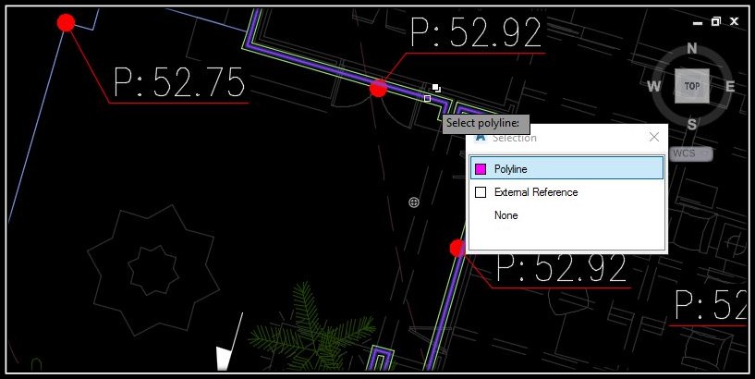Click the red point marker beside P: 52.75
Image resolution: width=755 pixels, height=379 pixels.
[66, 22]
